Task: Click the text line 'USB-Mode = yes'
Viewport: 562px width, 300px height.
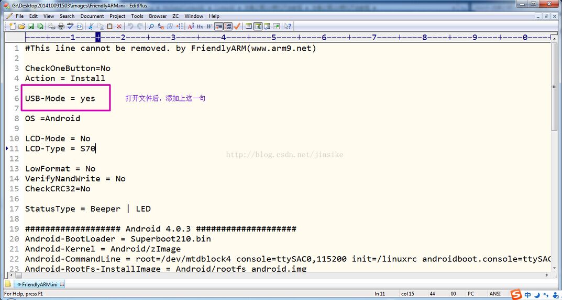Action: 60,98
